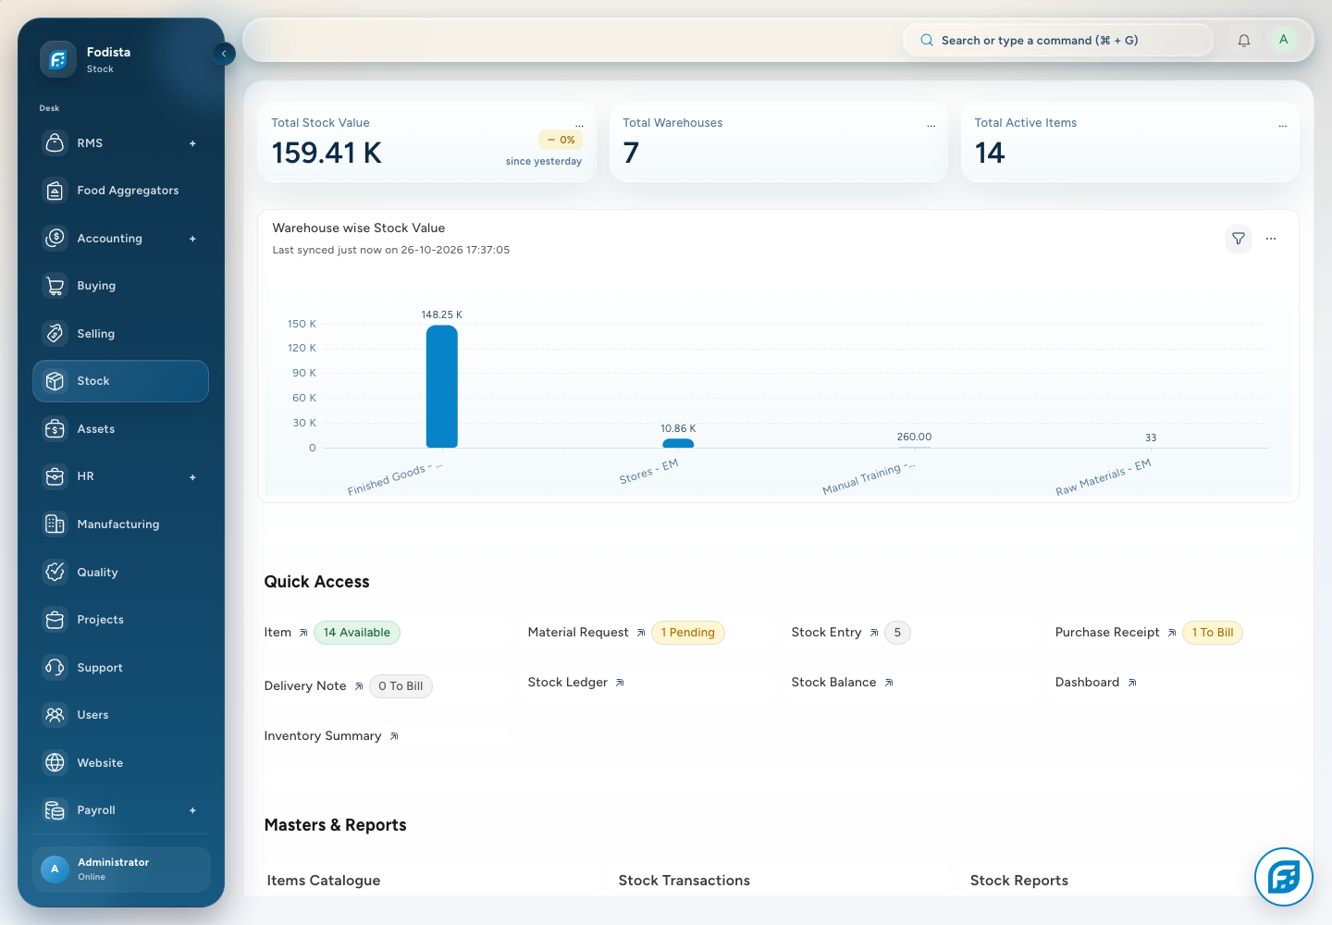Filter the Warehouse wise Stock Value chart

[1239, 239]
